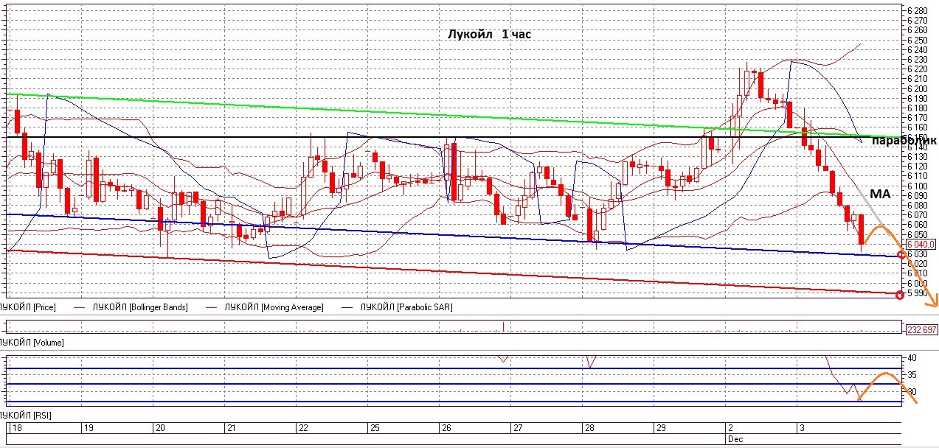The width and height of the screenshot is (939, 448).
Task: Click date label 26 on the time axis
Action: [446, 427]
